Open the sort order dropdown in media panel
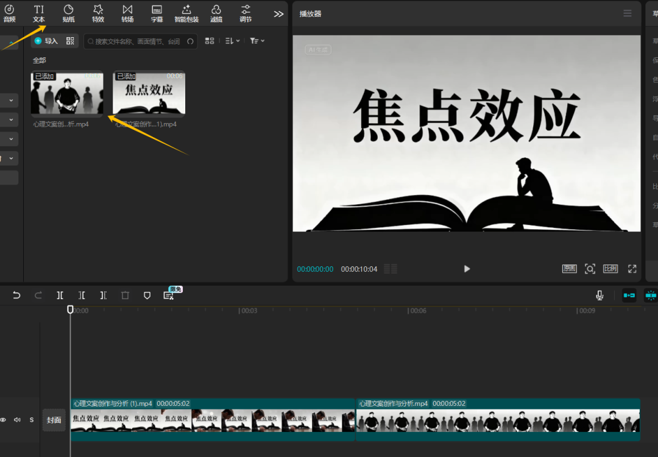658x457 pixels. (x=232, y=41)
